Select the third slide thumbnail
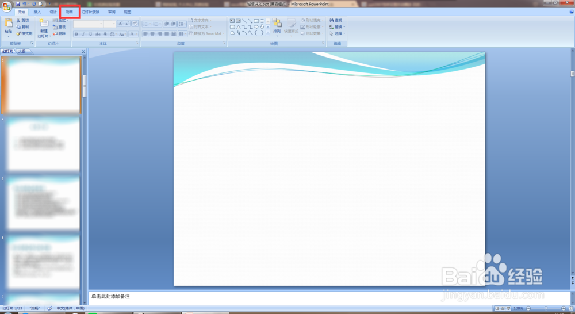This screenshot has height=314, width=575. [x=44, y=203]
